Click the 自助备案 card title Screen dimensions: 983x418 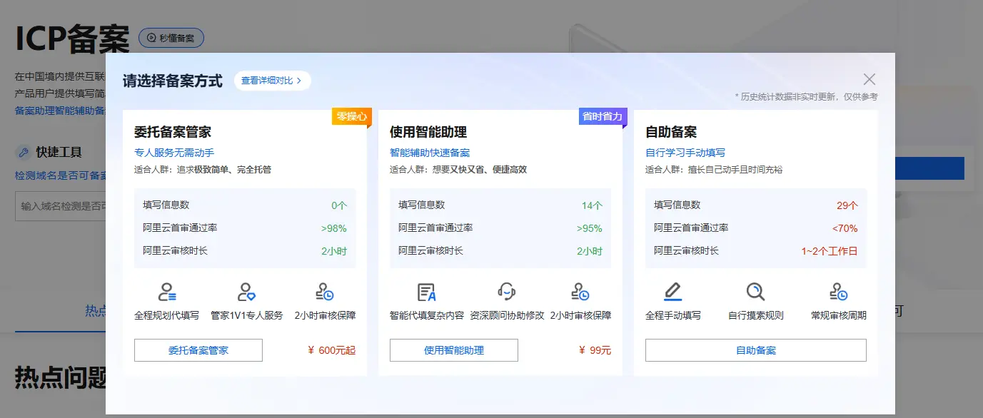click(x=671, y=132)
